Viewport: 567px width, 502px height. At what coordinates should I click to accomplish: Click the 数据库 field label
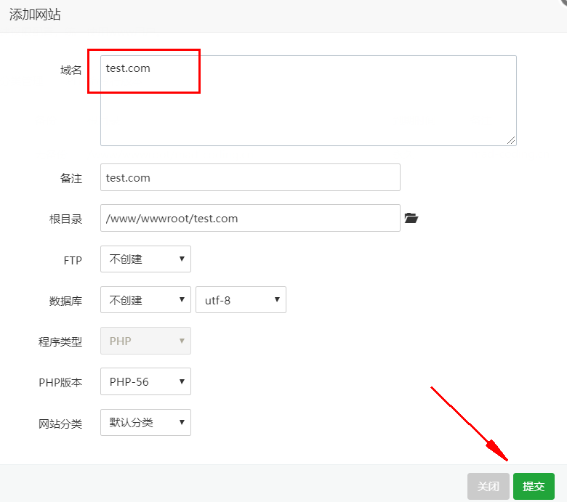point(65,301)
